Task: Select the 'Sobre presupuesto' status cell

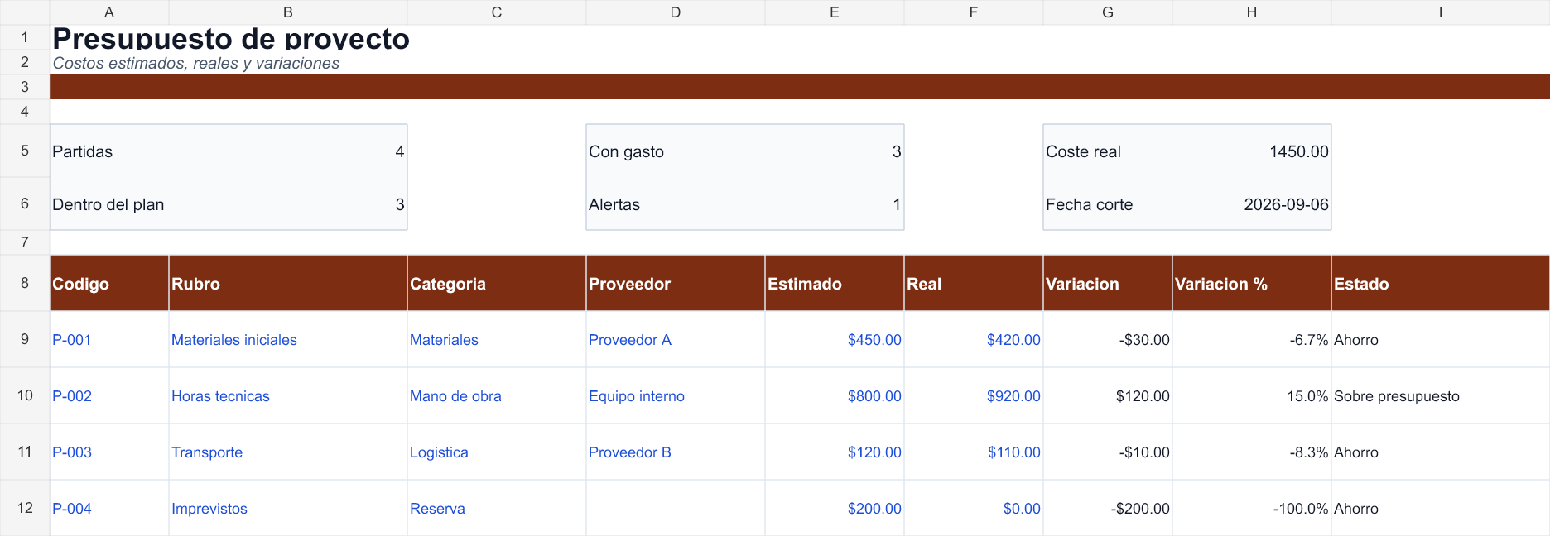Action: [1441, 396]
